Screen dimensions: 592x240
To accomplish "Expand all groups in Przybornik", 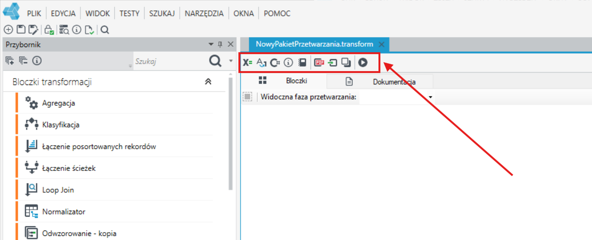I will (x=10, y=60).
